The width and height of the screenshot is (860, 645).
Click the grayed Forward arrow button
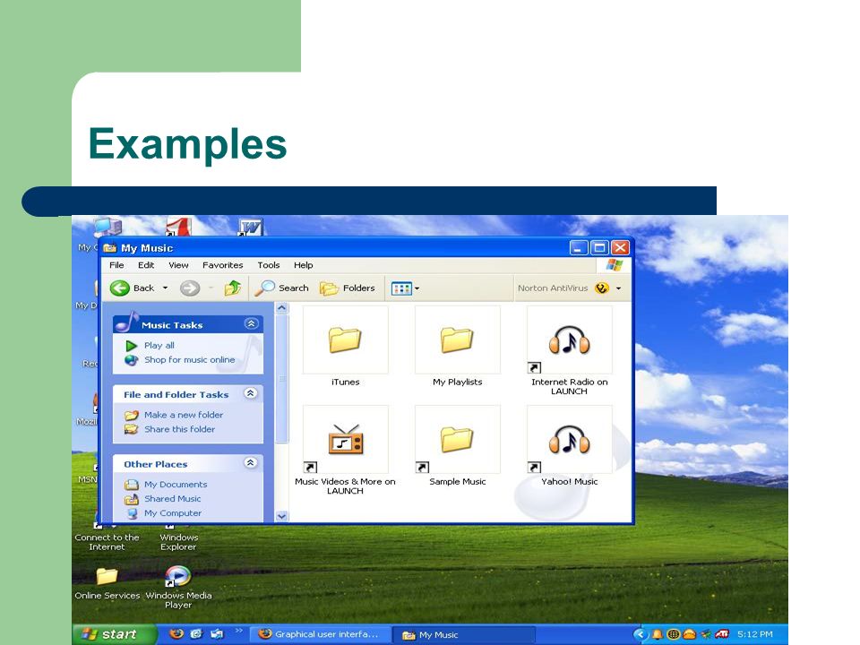(190, 288)
